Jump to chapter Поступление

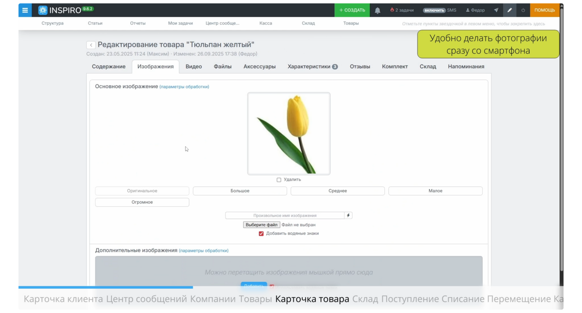coord(410,299)
